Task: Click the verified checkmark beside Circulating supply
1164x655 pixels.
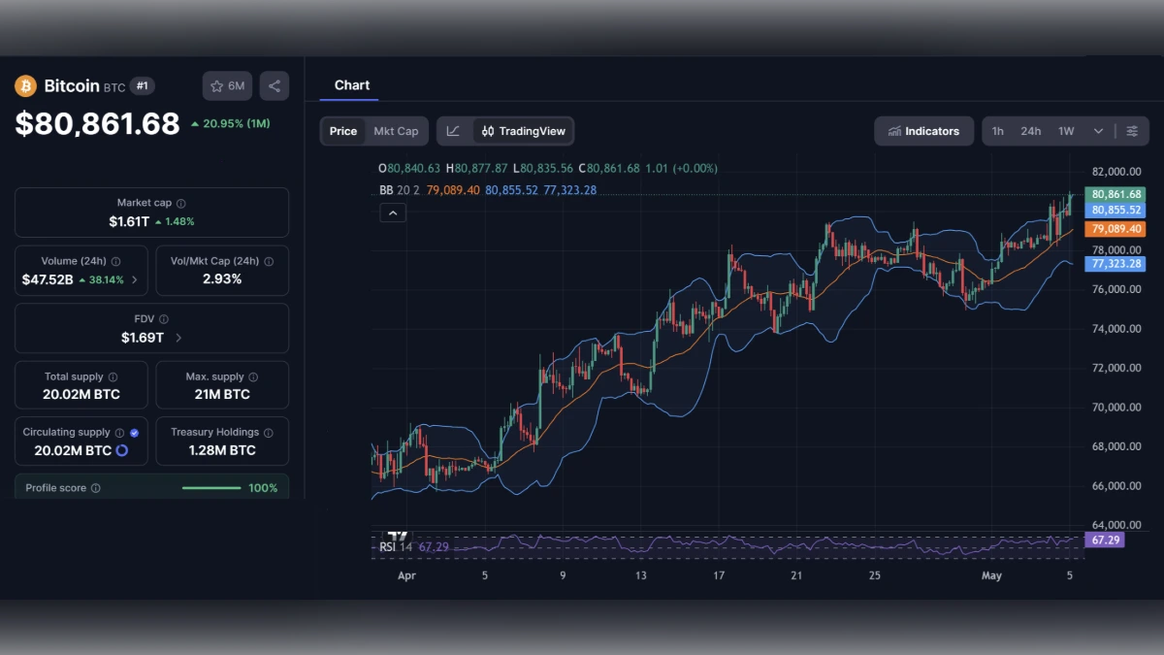Action: point(135,433)
